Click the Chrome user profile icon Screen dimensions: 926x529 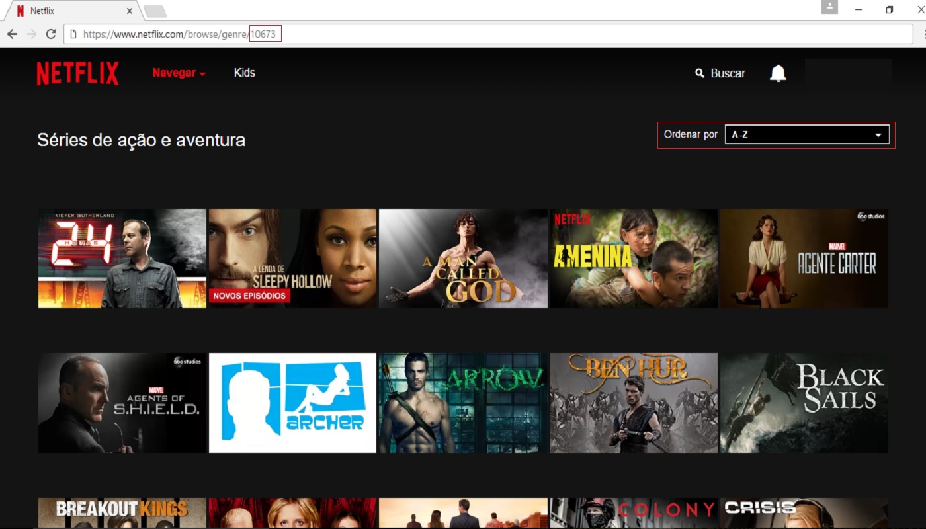829,7
